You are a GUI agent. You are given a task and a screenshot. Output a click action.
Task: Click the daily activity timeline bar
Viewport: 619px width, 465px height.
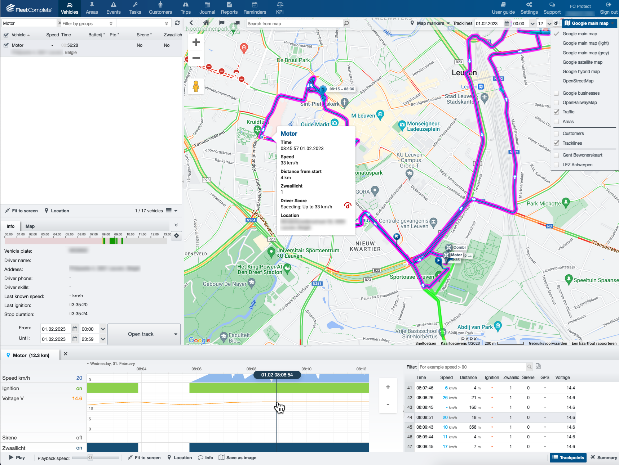pyautogui.click(x=85, y=241)
